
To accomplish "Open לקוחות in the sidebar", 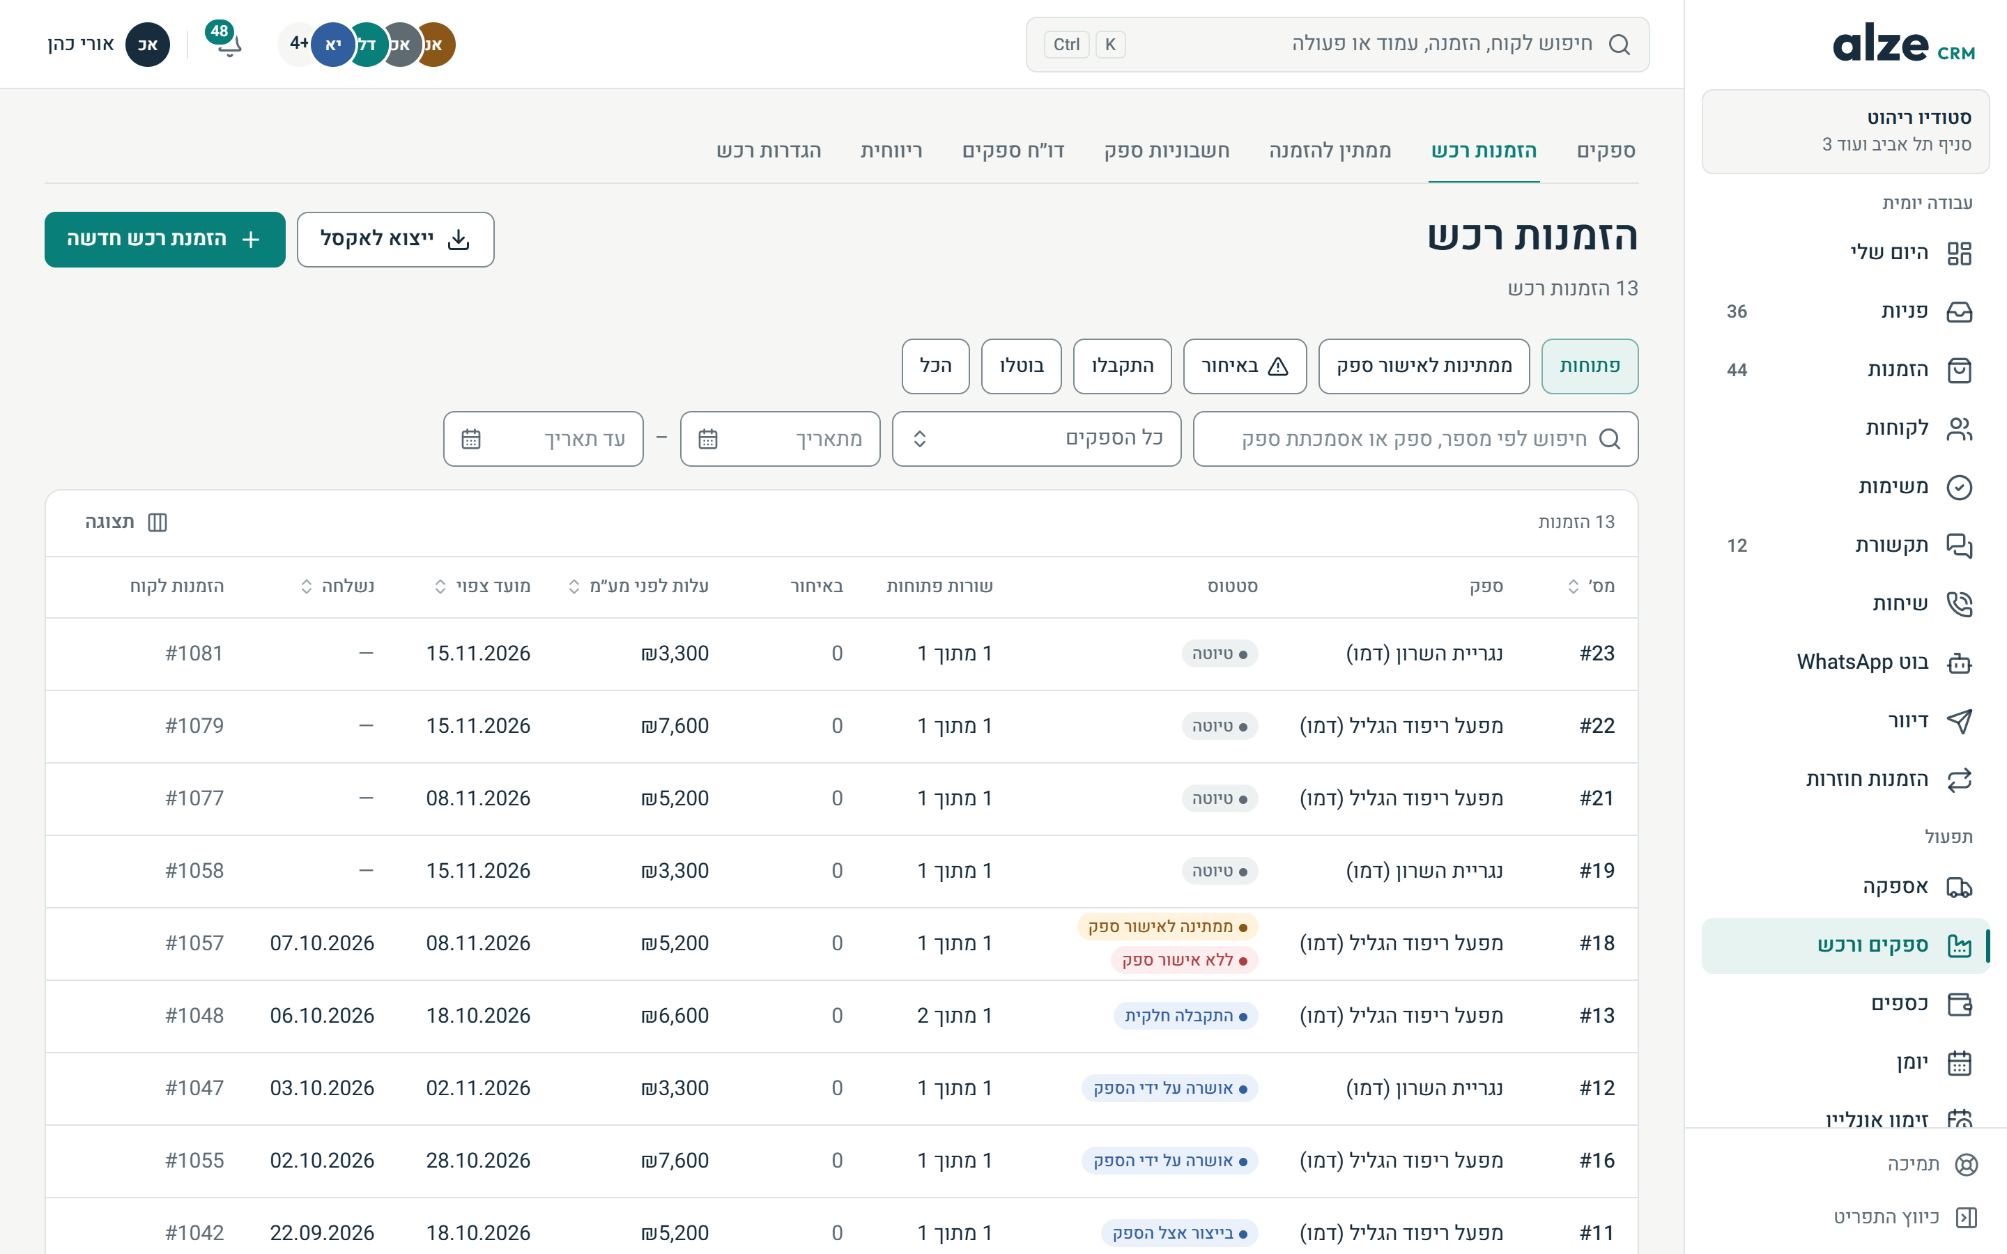I will tap(1845, 428).
